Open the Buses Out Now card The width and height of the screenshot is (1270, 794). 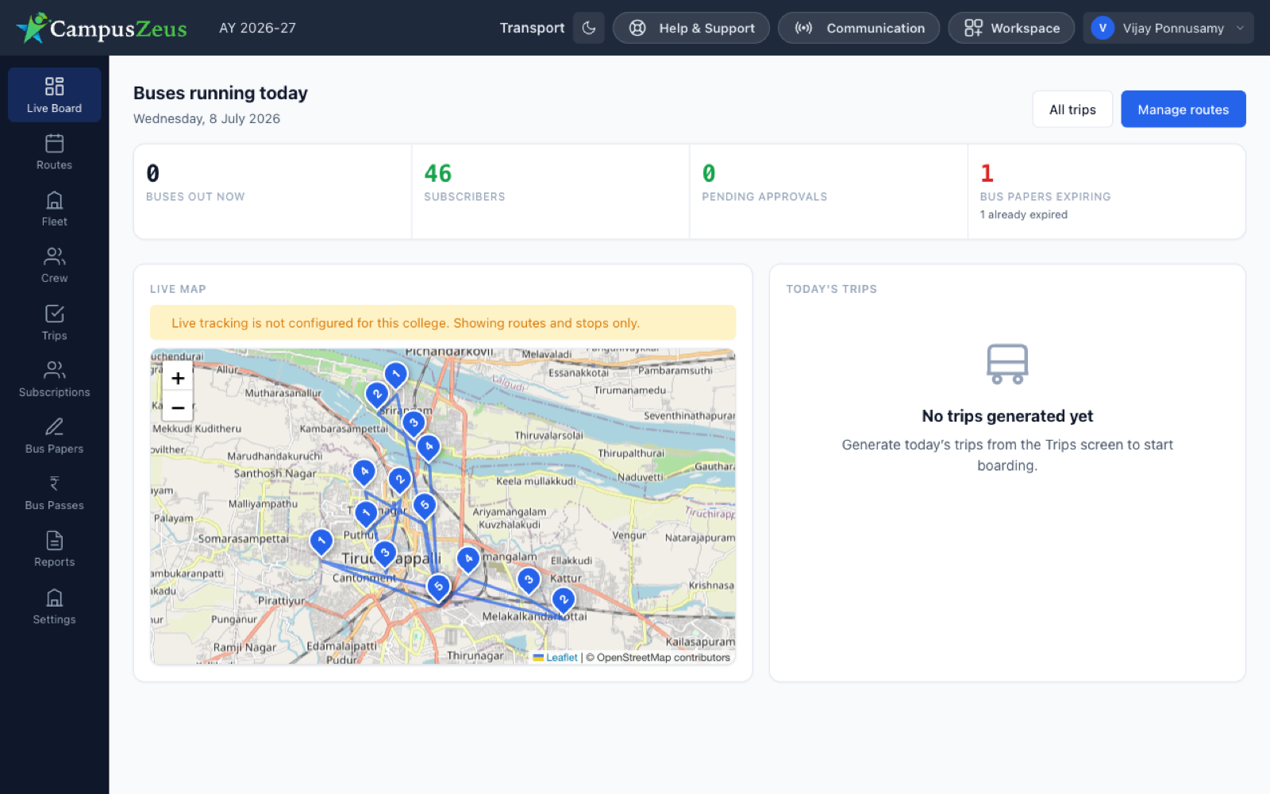272,191
